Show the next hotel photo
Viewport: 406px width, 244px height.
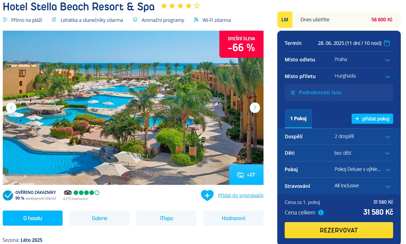point(255,108)
